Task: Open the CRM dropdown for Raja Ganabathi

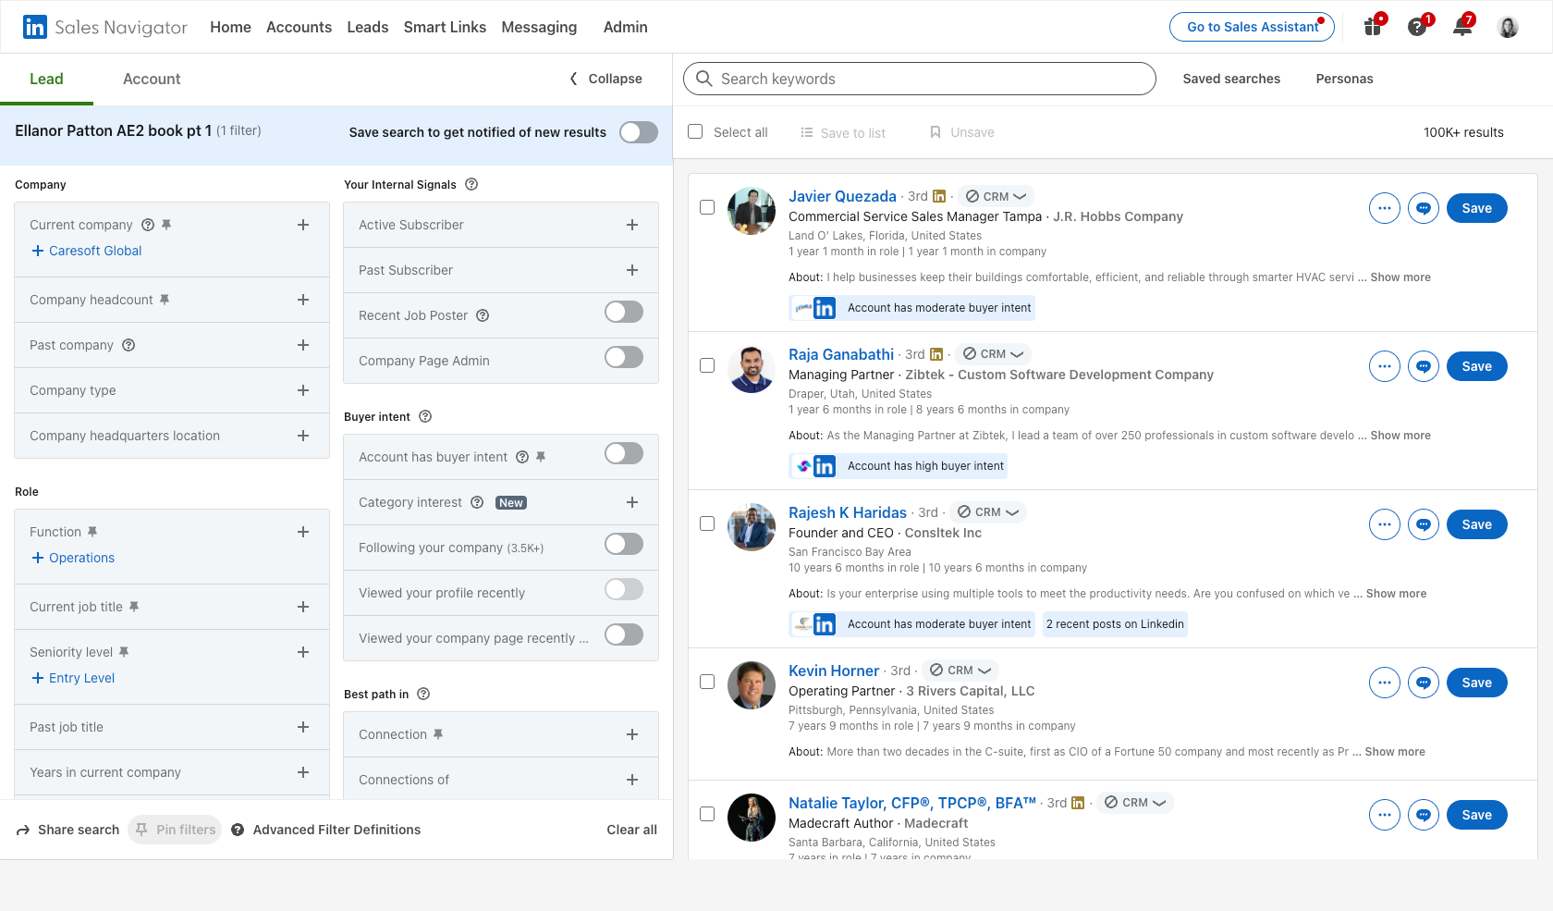Action: click(x=994, y=354)
